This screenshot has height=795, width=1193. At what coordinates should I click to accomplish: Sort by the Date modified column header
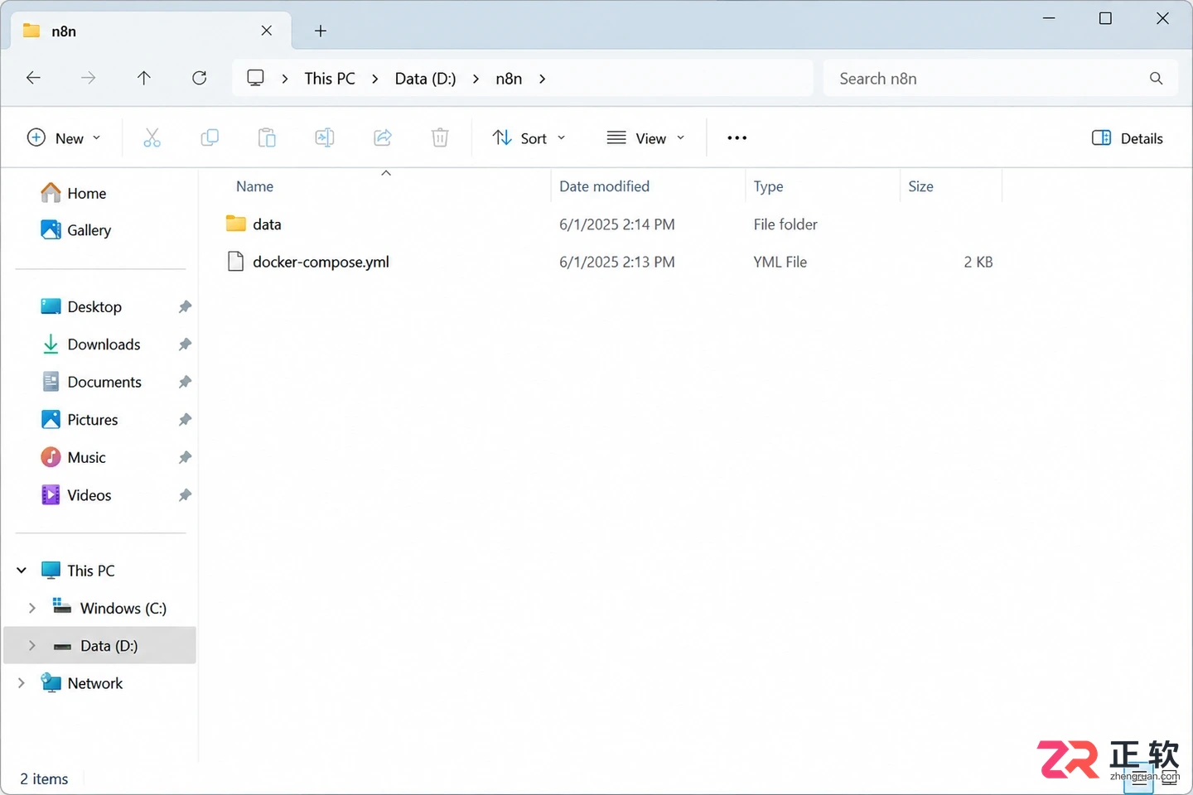coord(605,186)
